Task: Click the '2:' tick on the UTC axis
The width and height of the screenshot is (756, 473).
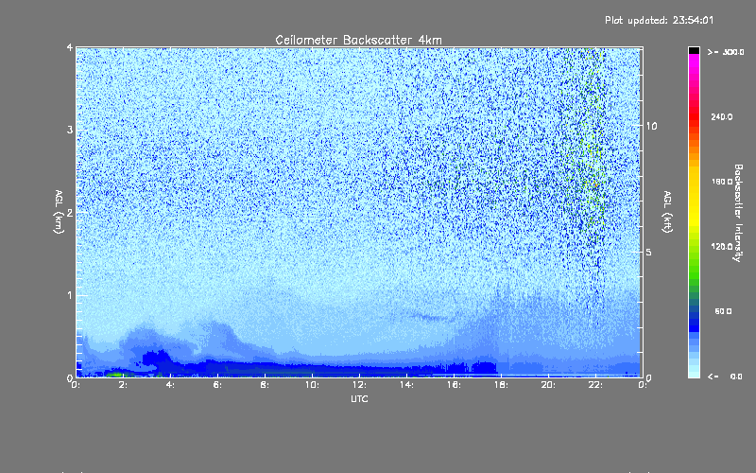Action: tap(123, 385)
